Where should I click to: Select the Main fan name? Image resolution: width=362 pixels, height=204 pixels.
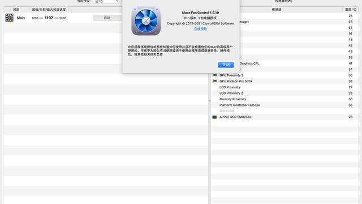[21, 18]
